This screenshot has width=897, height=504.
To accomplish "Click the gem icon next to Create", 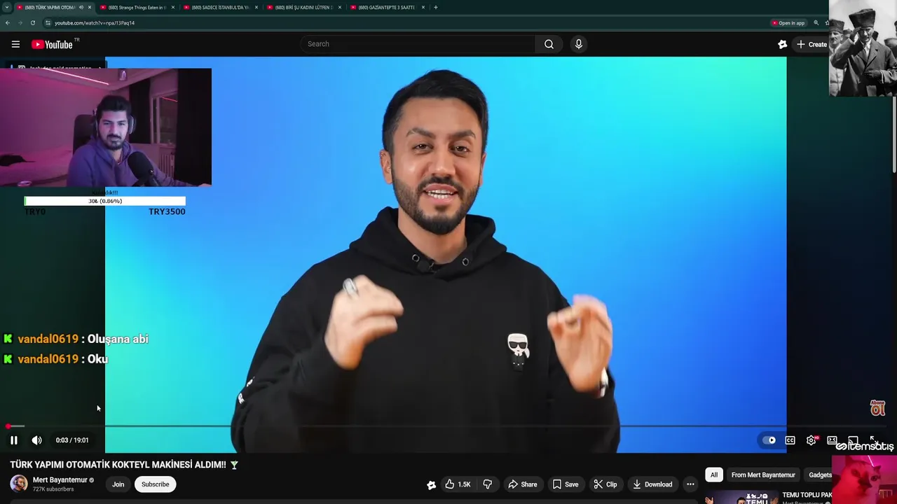I will click(x=783, y=44).
